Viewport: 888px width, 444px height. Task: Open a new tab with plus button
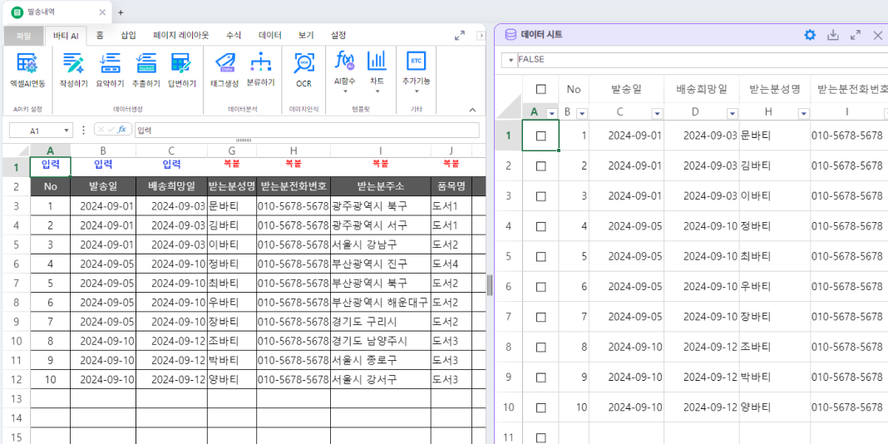coord(121,12)
